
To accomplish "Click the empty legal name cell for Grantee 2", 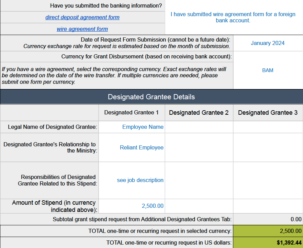I will (x=199, y=127).
